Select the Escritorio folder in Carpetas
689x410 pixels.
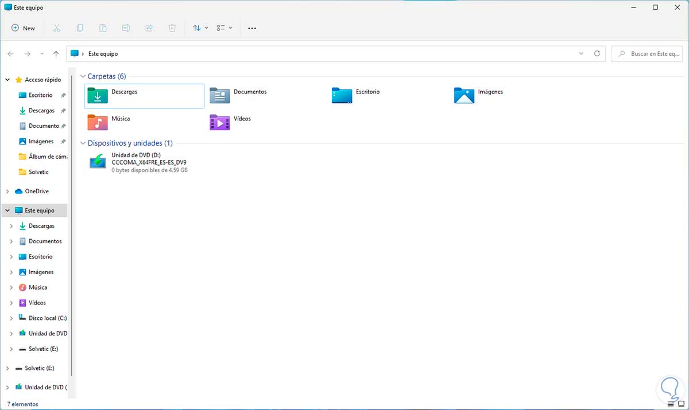[389, 96]
